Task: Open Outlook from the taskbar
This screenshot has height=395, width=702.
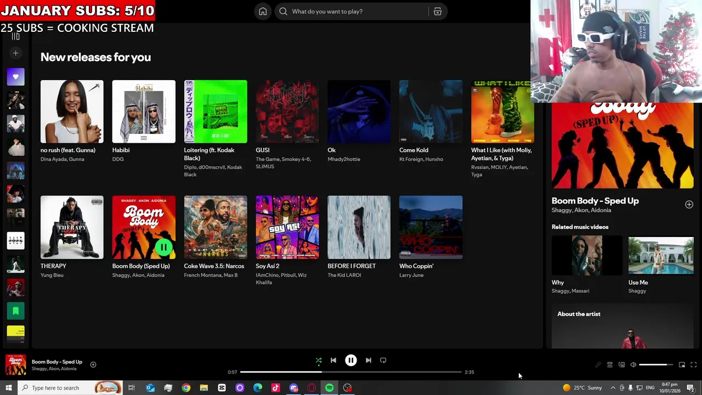Action: click(x=150, y=388)
